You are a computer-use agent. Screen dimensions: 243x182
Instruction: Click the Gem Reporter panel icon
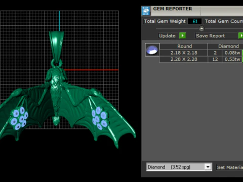[x=146, y=11]
